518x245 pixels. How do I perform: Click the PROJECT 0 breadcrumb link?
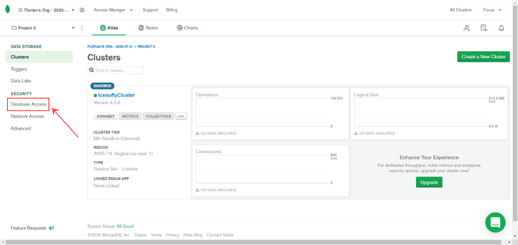point(147,47)
